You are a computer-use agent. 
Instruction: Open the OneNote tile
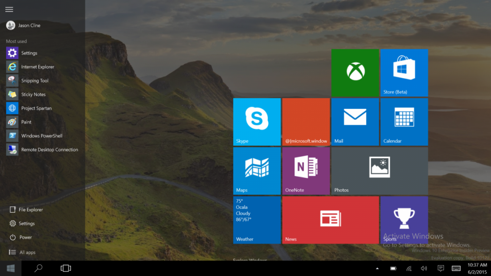coord(306,171)
